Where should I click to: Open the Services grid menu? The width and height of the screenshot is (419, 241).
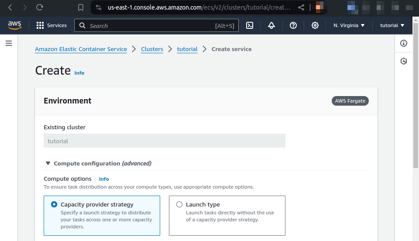tap(52, 25)
